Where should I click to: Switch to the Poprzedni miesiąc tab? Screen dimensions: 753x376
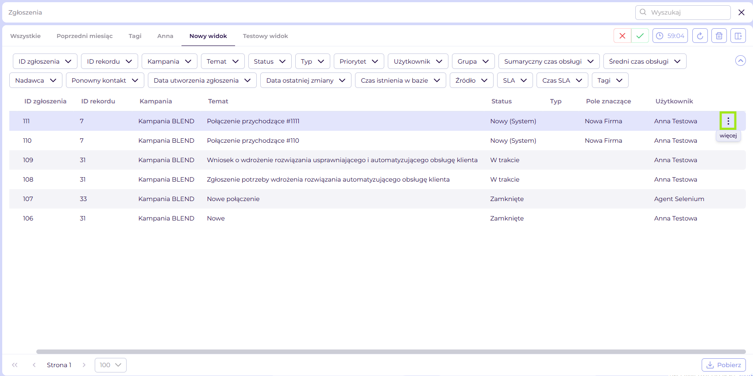click(85, 36)
